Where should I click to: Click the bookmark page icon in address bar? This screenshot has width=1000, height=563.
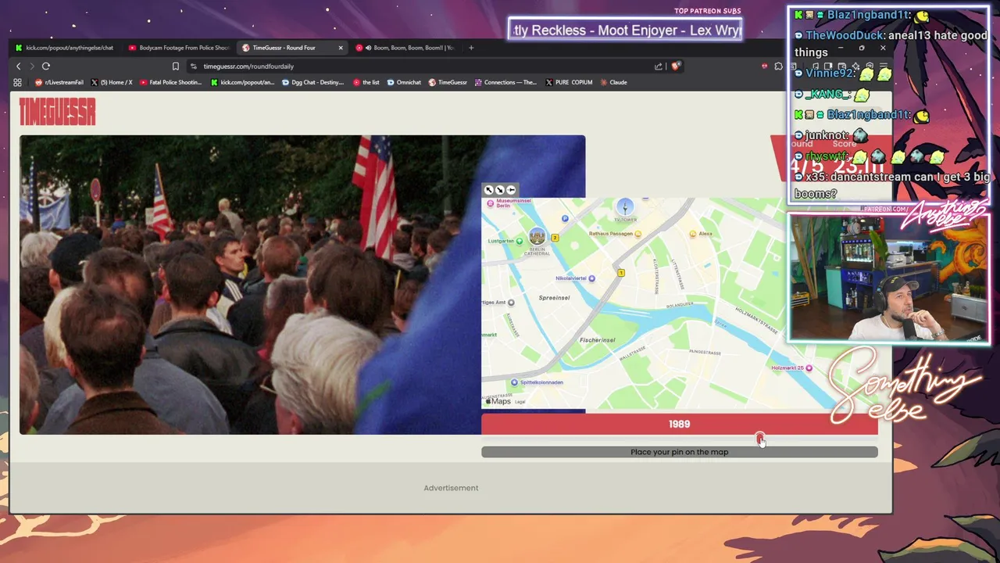tap(176, 66)
